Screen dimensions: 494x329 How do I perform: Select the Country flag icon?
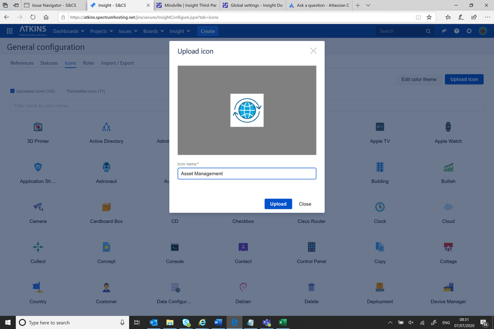point(38,287)
